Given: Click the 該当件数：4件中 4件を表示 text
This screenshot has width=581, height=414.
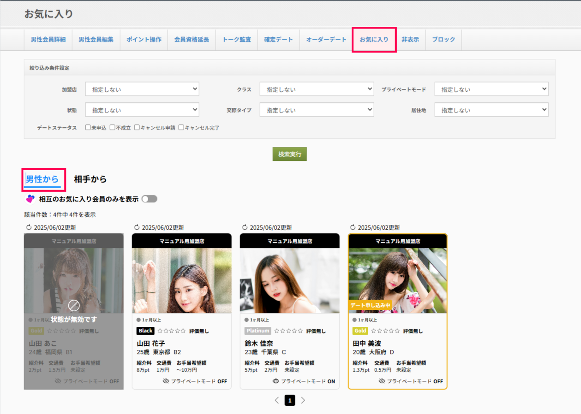Looking at the screenshot, I should [x=60, y=215].
